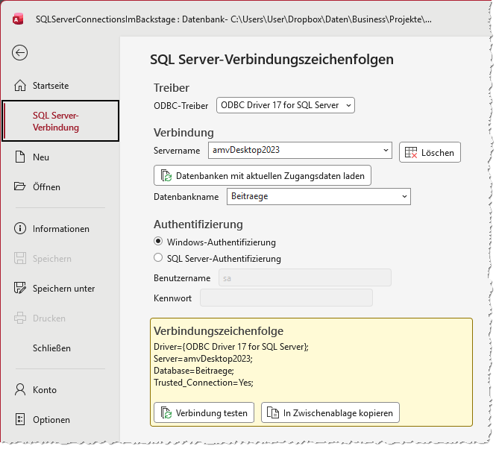Image resolution: width=496 pixels, height=449 pixels.
Task: Click the Driver={ODBC Driver 17...} line
Action: pyautogui.click(x=231, y=347)
